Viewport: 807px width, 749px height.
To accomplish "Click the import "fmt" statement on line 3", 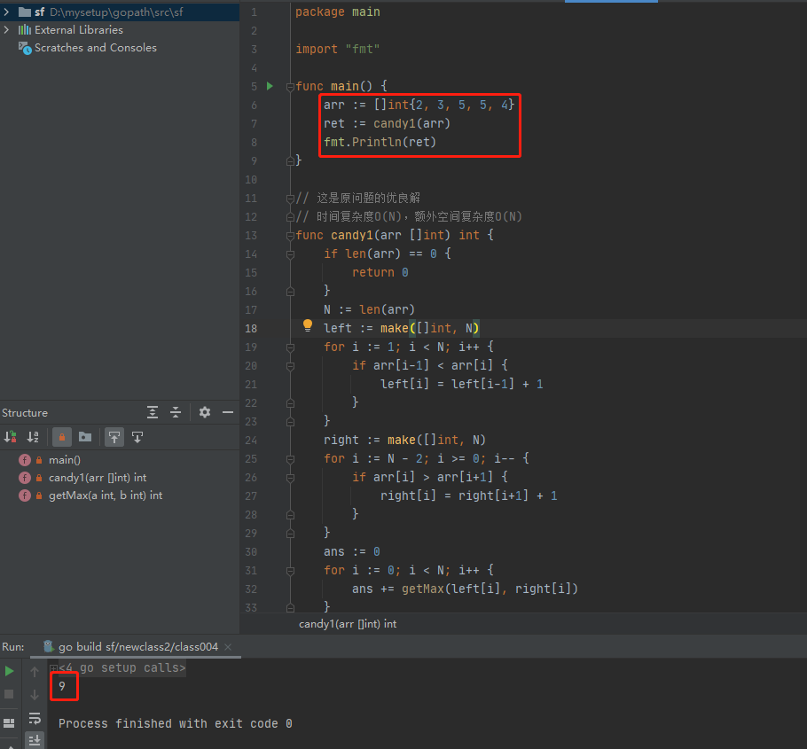I will [338, 49].
